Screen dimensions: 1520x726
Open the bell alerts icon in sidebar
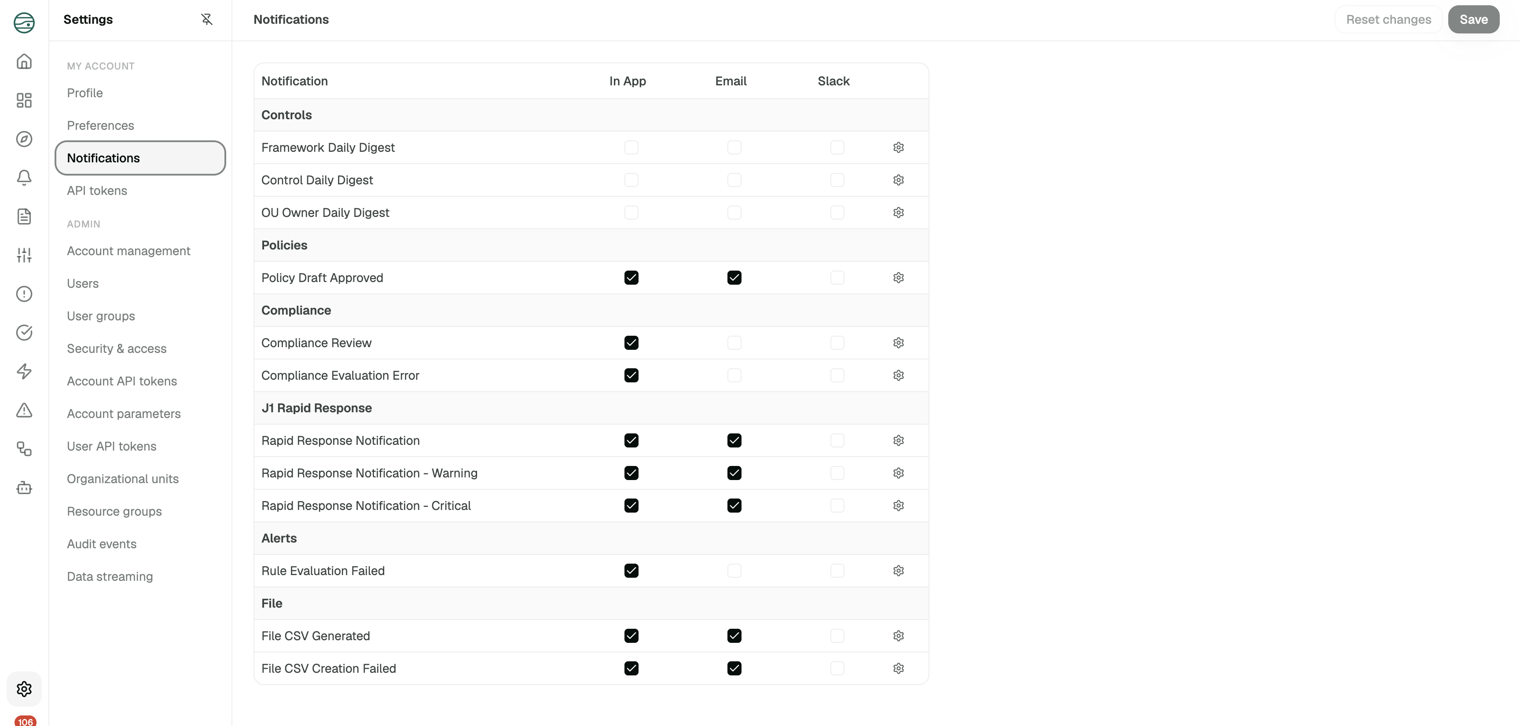pyautogui.click(x=24, y=177)
